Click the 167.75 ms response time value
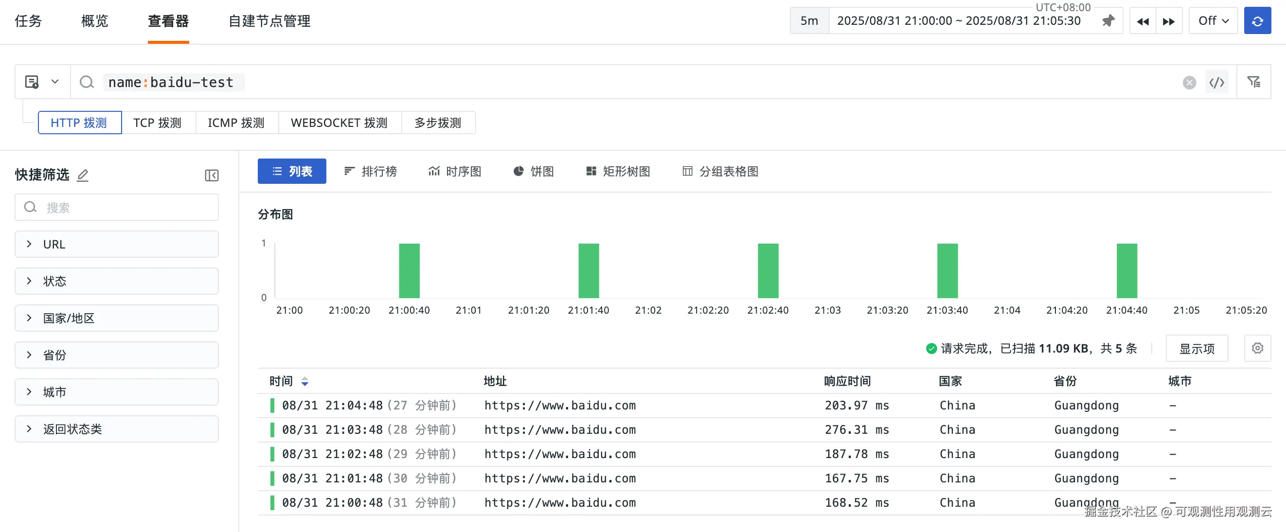The width and height of the screenshot is (1286, 532). (x=857, y=479)
